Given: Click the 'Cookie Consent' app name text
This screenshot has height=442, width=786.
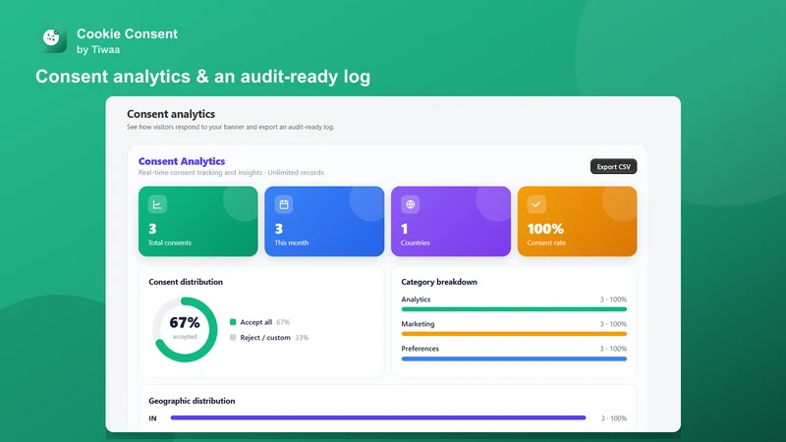Looking at the screenshot, I should coord(127,33).
